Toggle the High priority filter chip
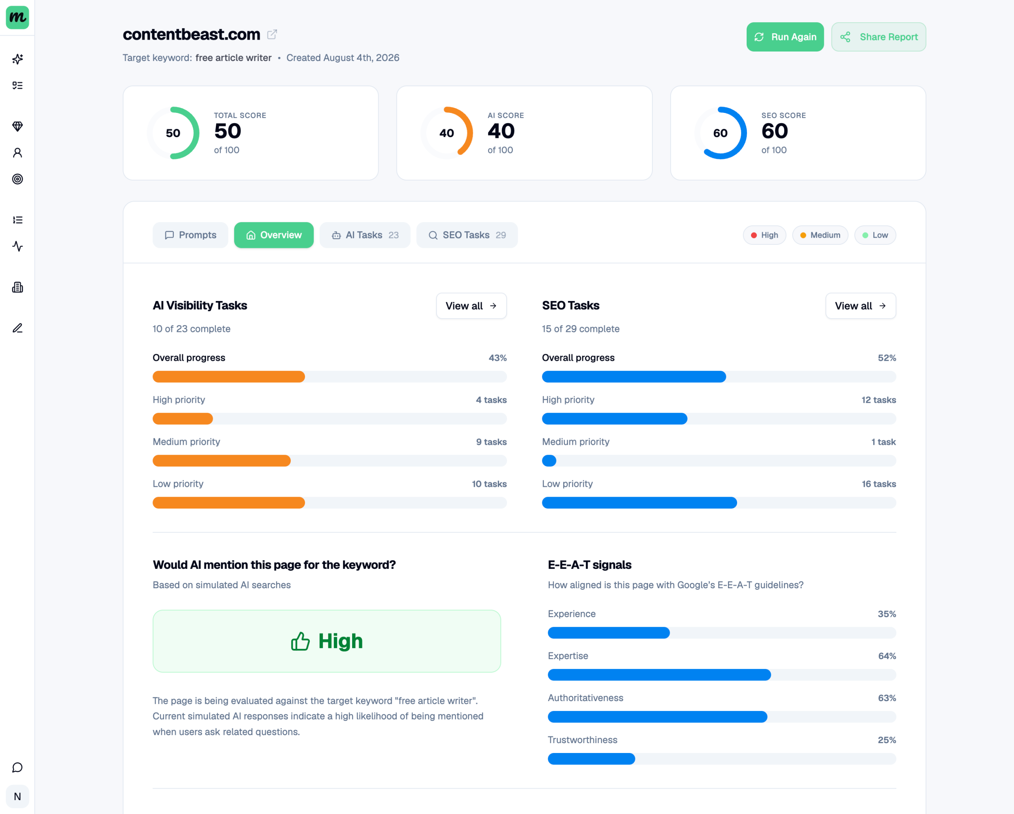Image resolution: width=1014 pixels, height=814 pixels. (764, 235)
